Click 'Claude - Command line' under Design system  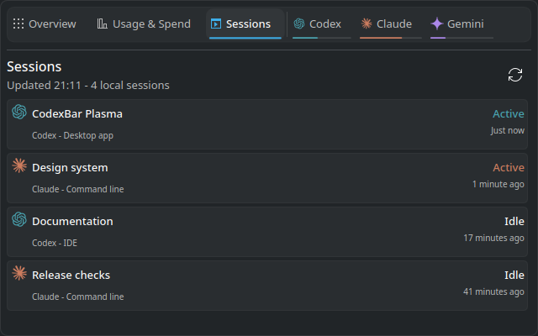78,189
